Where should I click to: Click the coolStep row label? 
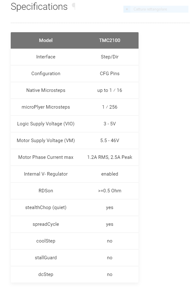(x=46, y=241)
